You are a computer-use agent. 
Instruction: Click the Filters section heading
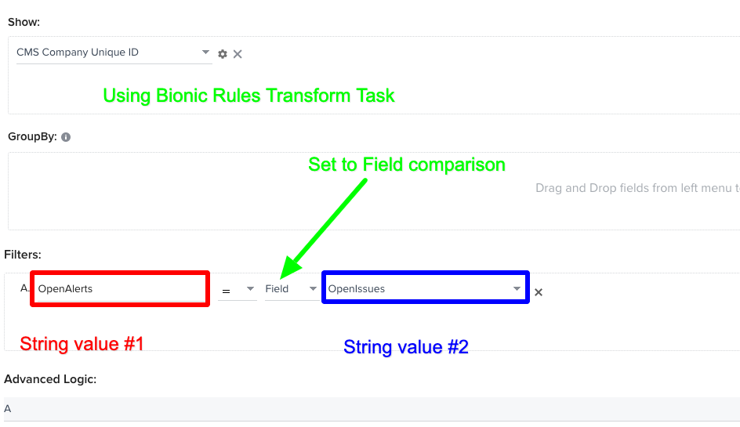pos(23,255)
